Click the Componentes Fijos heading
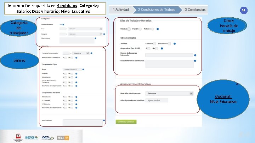255x143 pixels. point(49,64)
